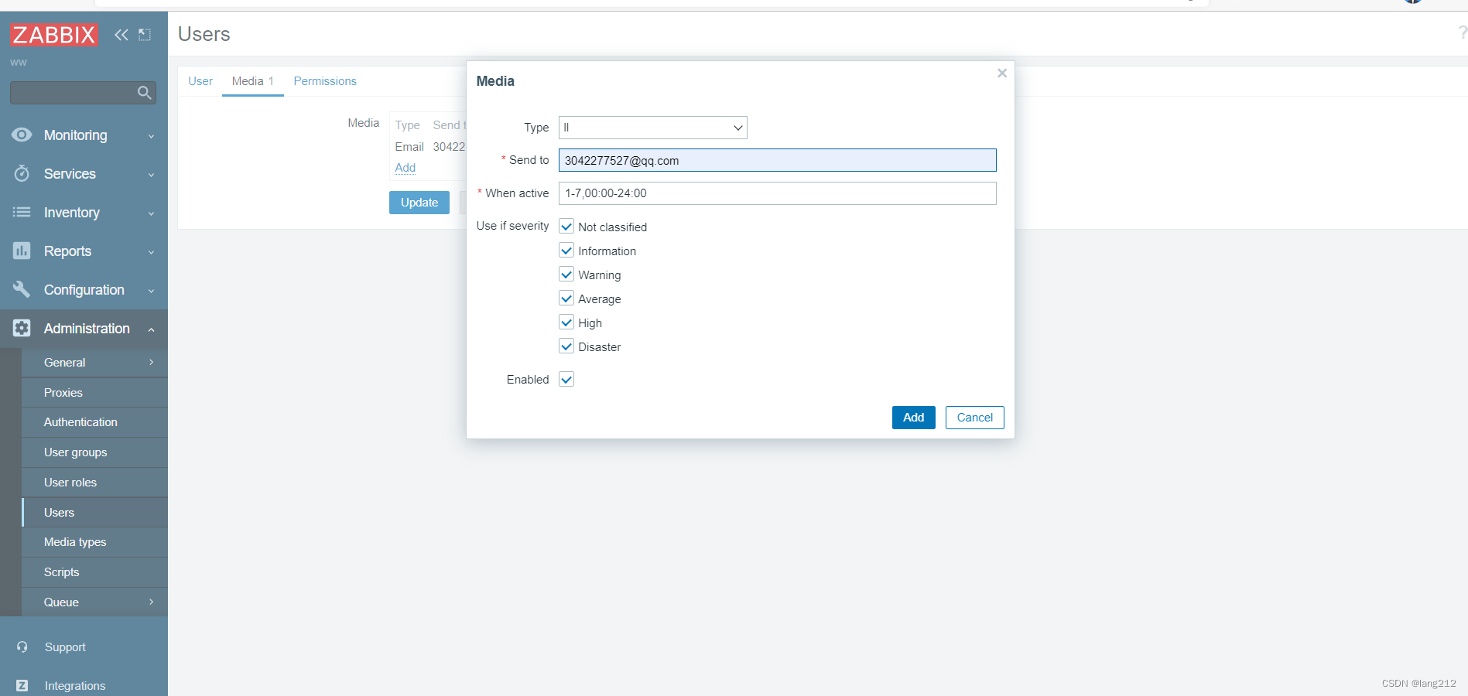Click the Support headset icon
The height and width of the screenshot is (696, 1468).
(22, 647)
